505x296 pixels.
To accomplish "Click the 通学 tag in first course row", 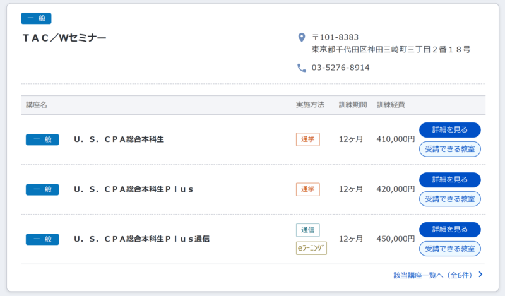I will (x=308, y=139).
